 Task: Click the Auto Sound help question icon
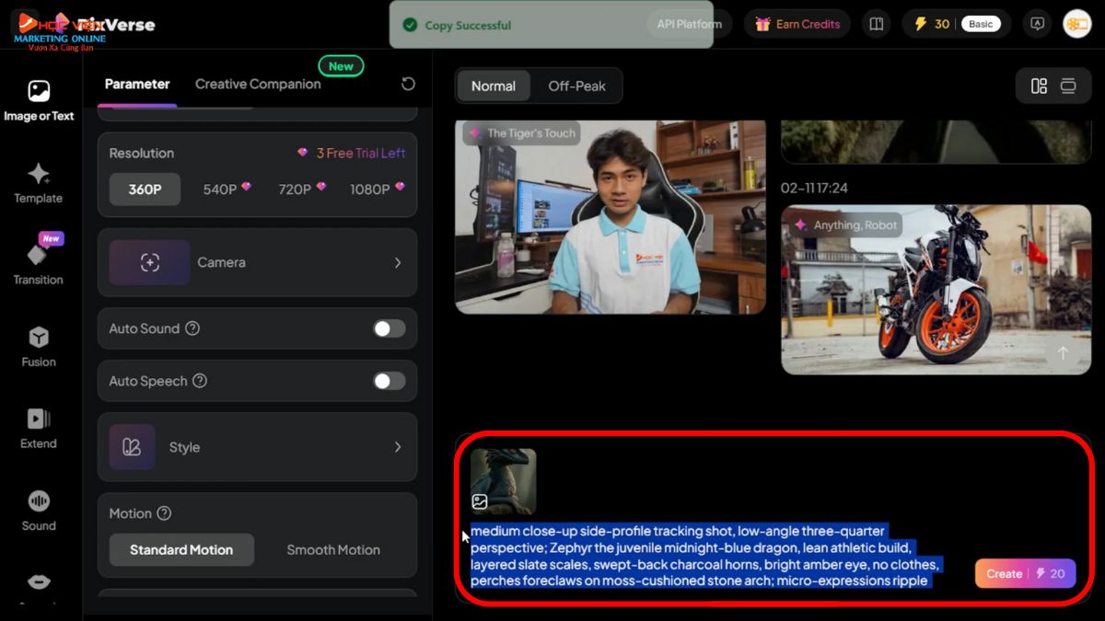click(192, 328)
